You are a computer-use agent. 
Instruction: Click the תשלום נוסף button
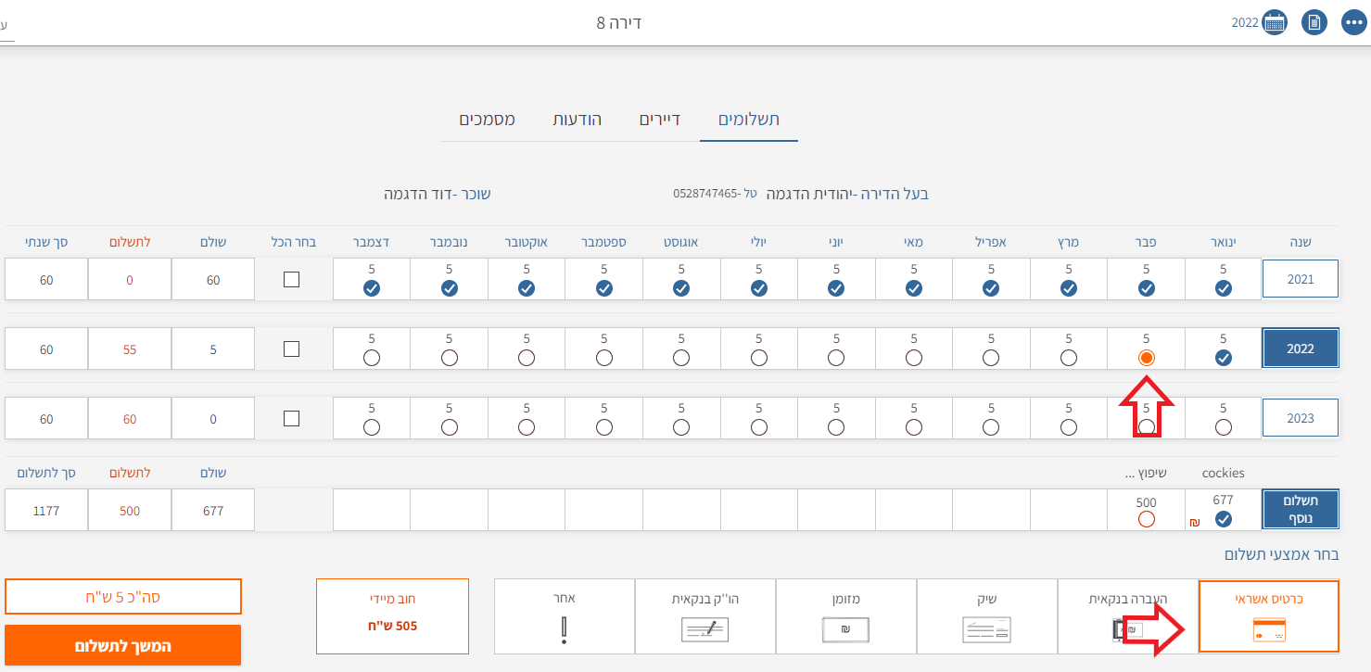[1301, 510]
